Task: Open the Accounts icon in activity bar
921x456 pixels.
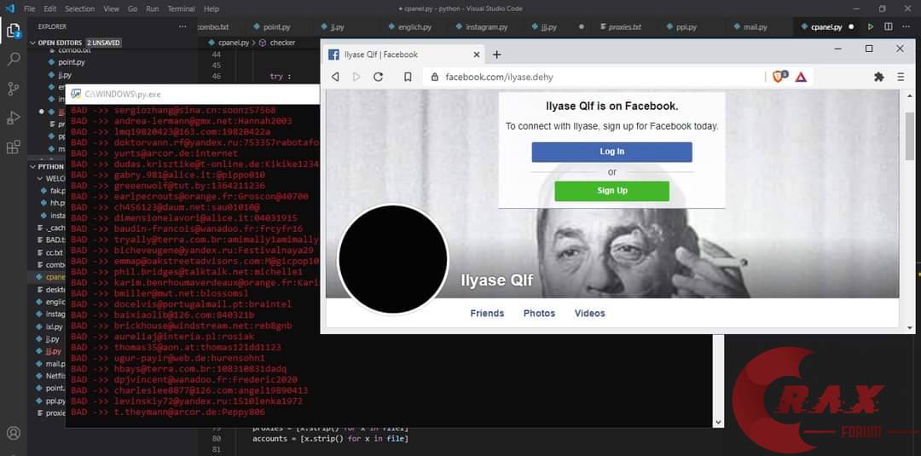Action: tap(13, 433)
